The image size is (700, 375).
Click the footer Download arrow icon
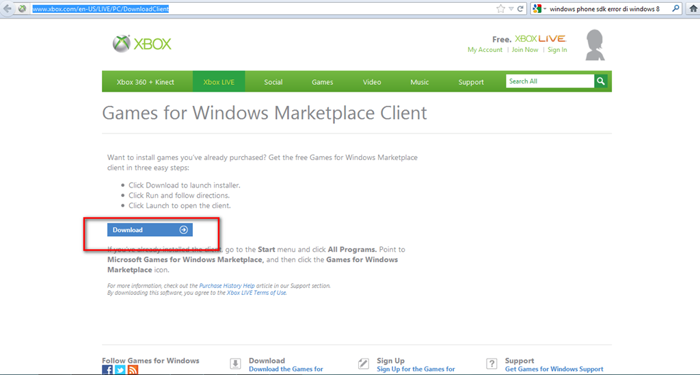point(235,363)
